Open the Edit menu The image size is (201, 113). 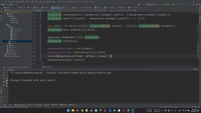click(x=9, y=2)
